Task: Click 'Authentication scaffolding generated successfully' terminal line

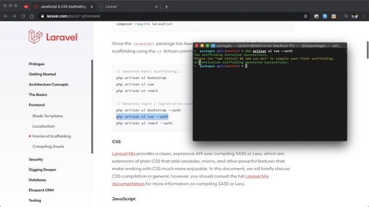Action: pyautogui.click(x=241, y=63)
